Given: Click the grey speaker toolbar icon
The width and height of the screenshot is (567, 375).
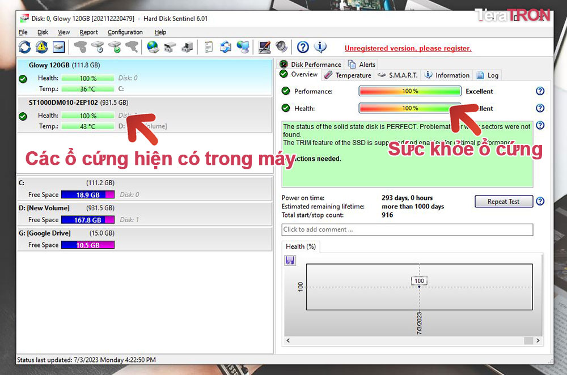Looking at the screenshot, I should coord(281,47).
